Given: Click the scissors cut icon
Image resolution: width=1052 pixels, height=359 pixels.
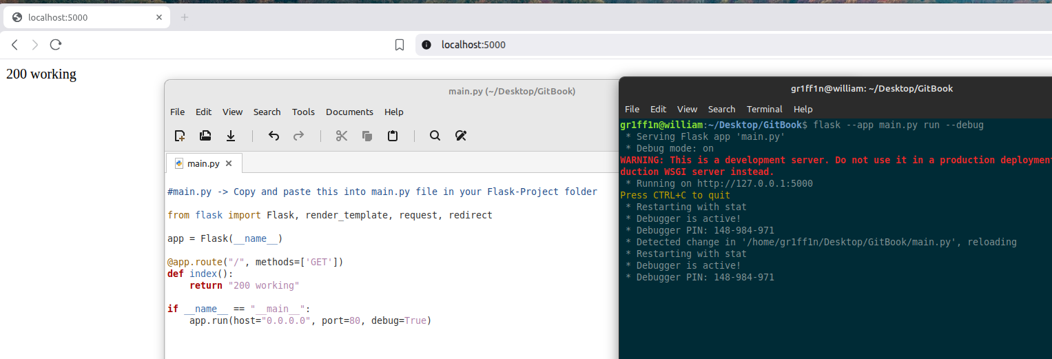Looking at the screenshot, I should pyautogui.click(x=341, y=136).
